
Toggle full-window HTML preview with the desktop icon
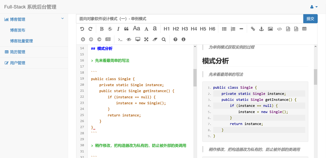coord(138,39)
